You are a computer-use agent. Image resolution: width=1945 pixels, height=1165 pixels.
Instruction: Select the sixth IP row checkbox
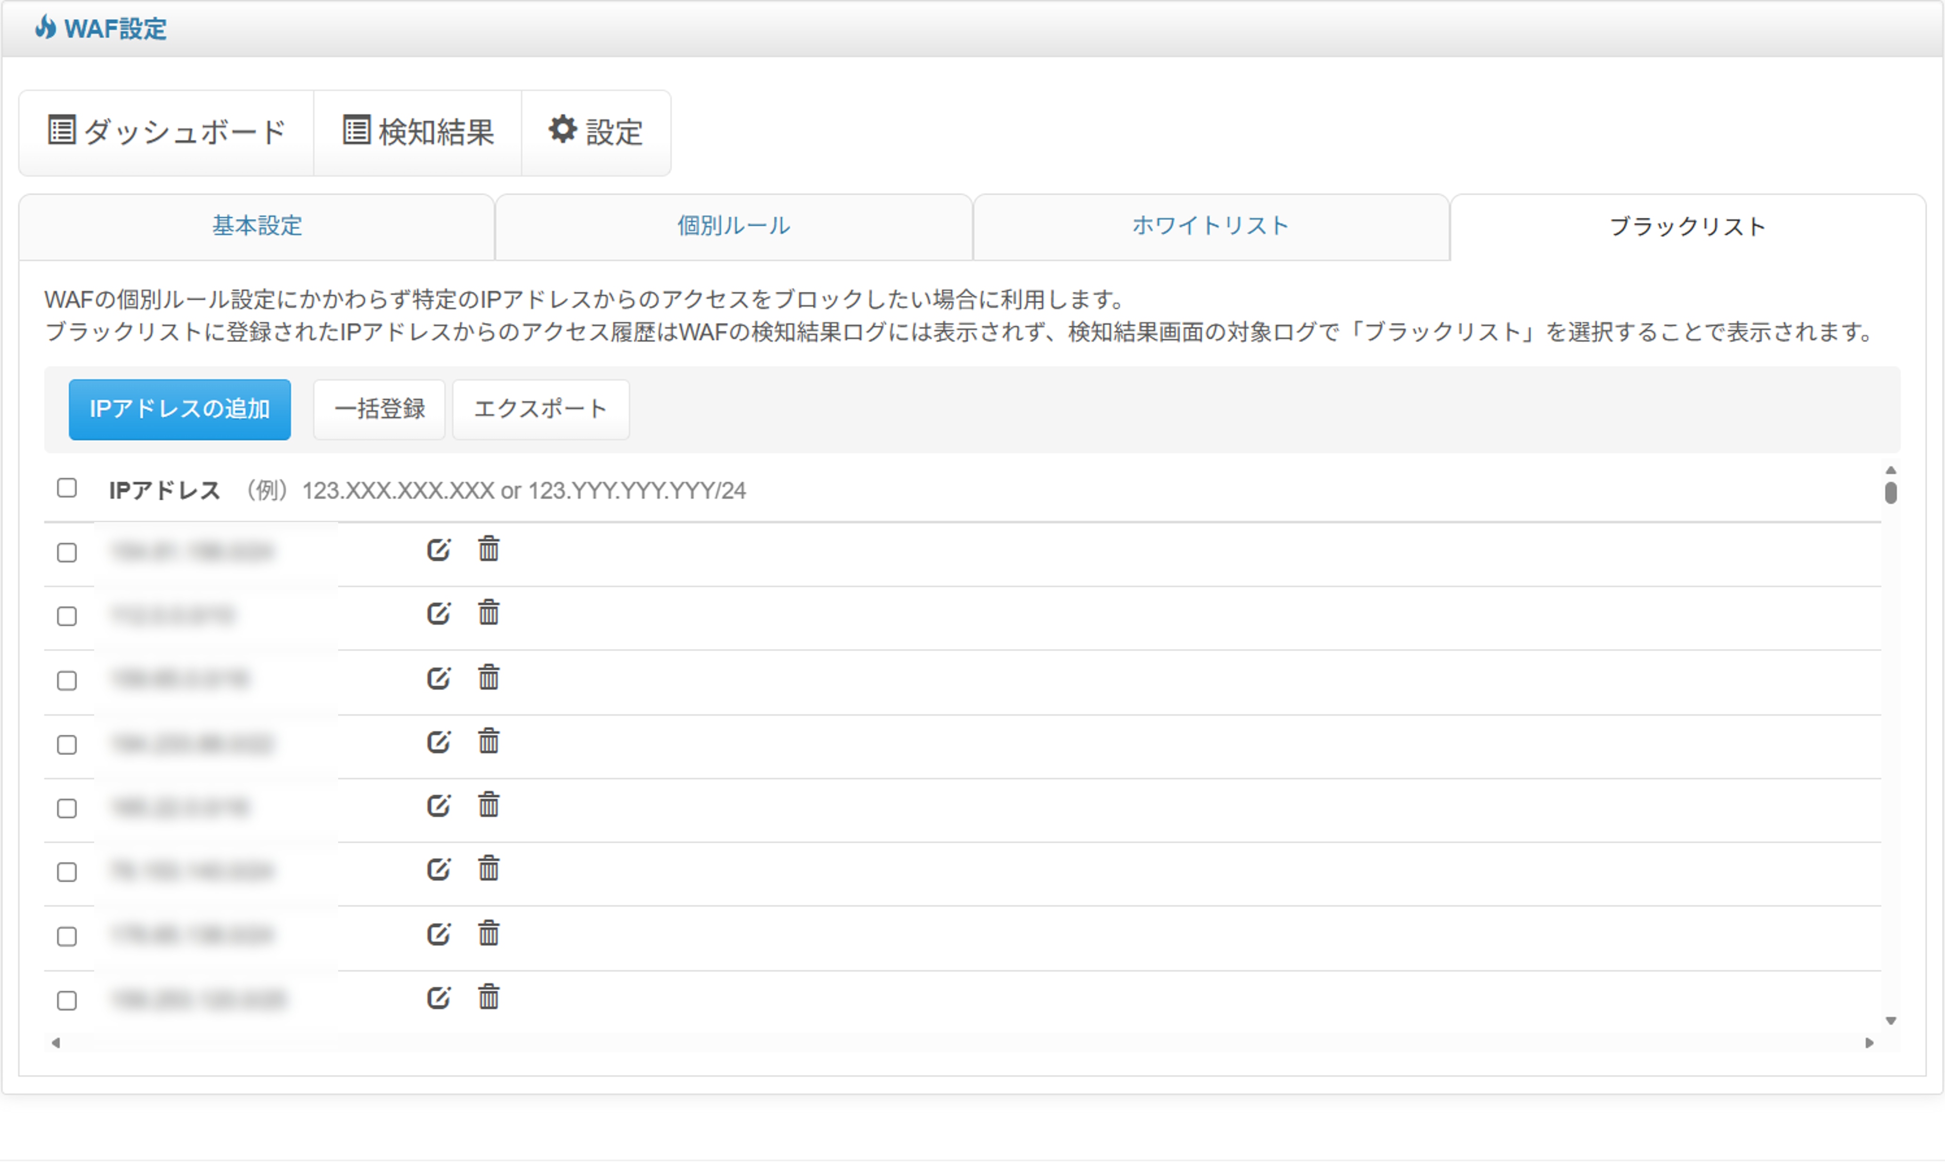tap(67, 872)
